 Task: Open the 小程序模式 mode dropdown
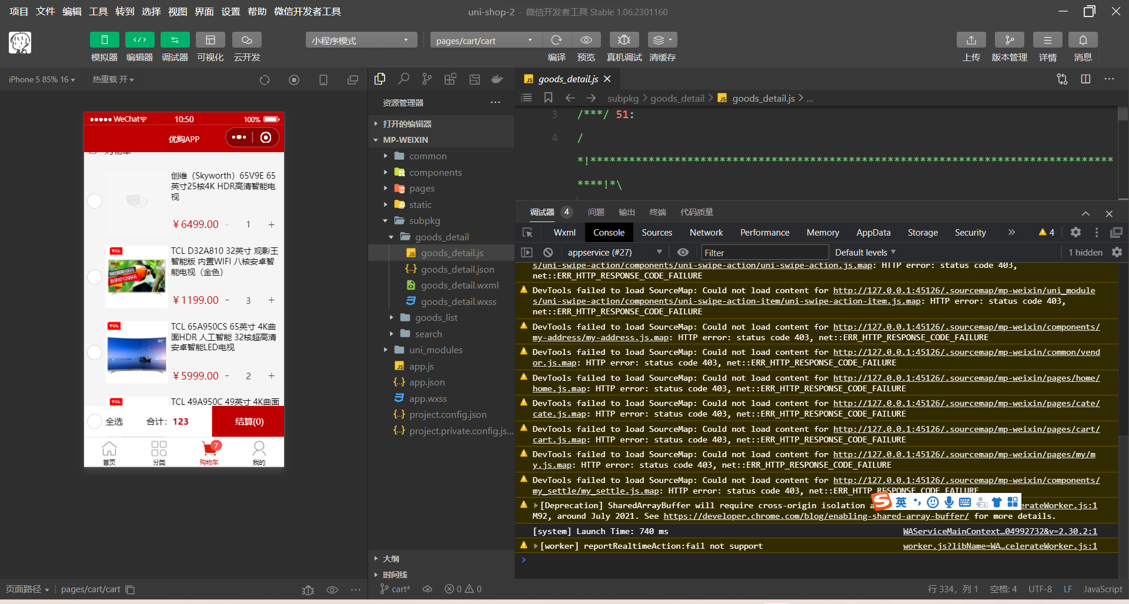tap(361, 40)
